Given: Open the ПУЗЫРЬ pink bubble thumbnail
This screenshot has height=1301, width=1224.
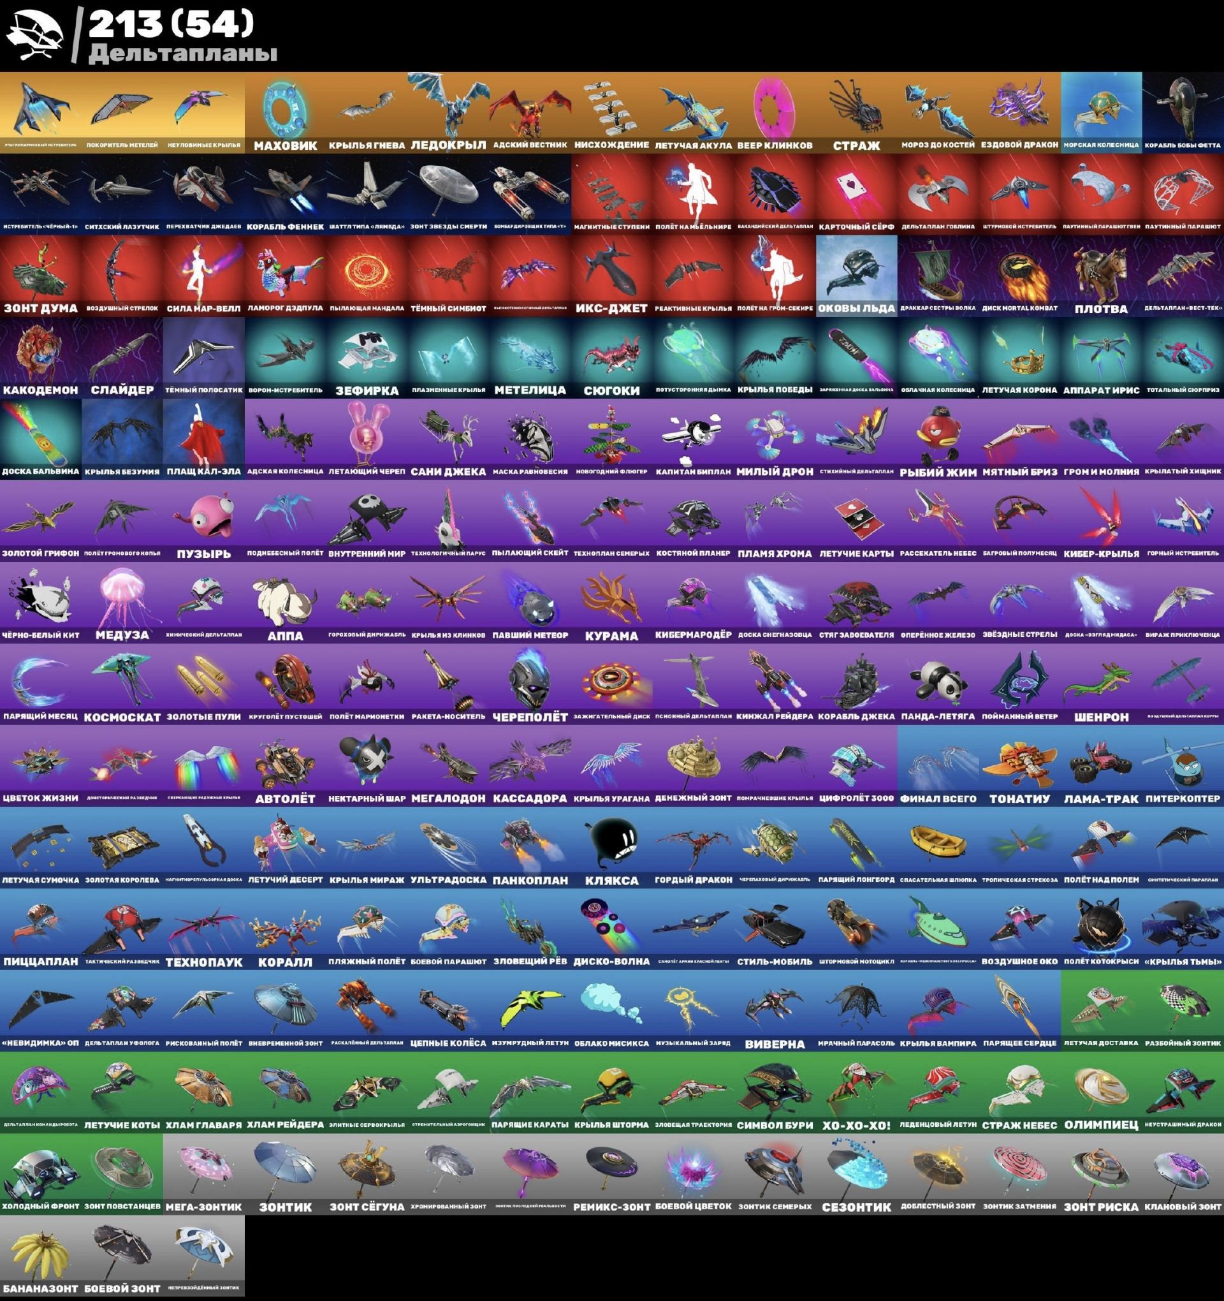Looking at the screenshot, I should pyautogui.click(x=204, y=520).
